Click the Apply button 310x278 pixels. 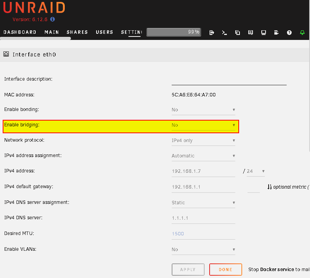coord(188,270)
